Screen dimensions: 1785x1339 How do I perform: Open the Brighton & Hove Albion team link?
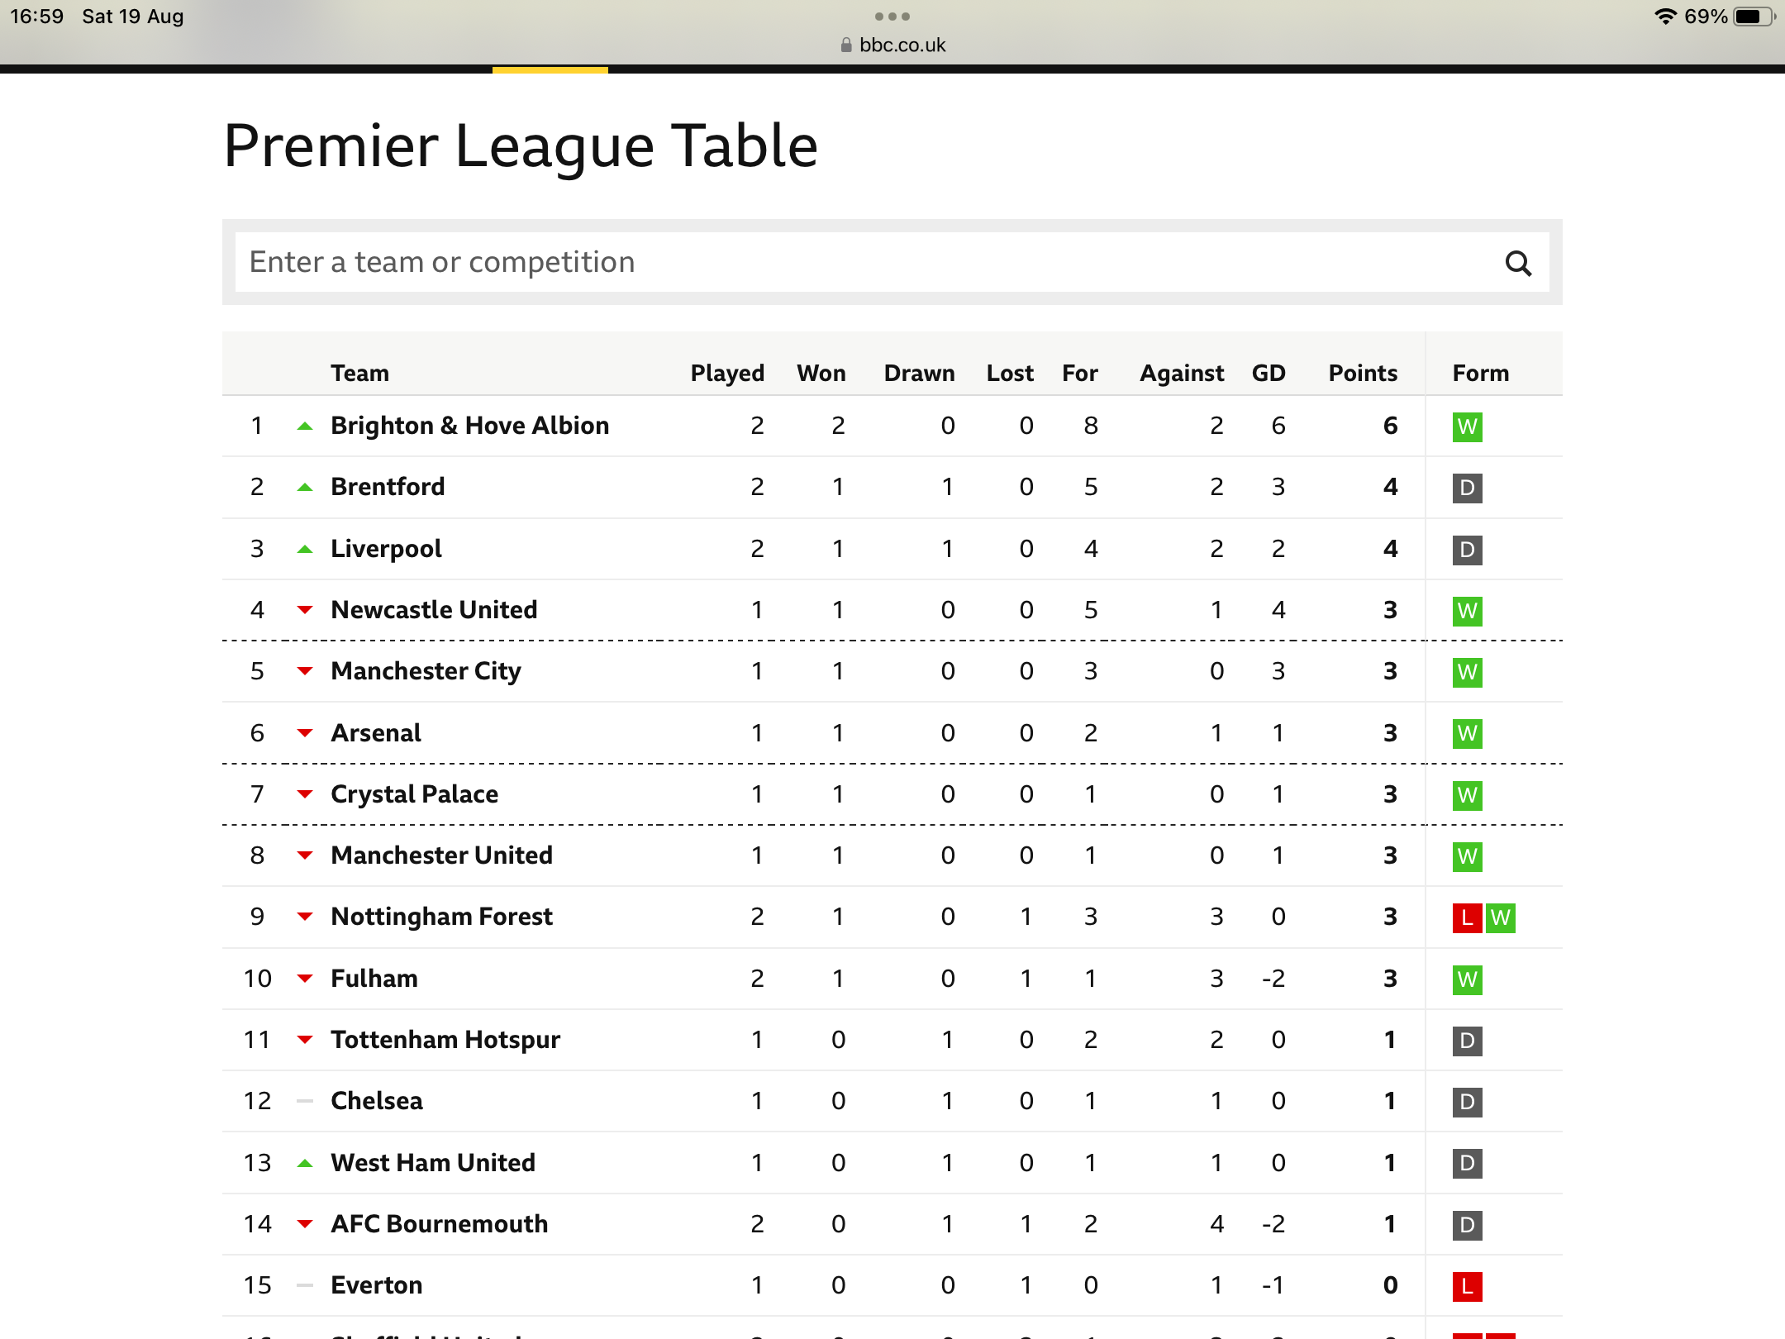[469, 426]
